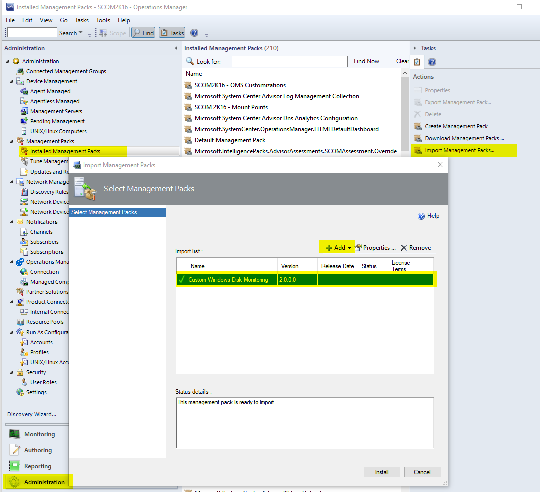The image size is (540, 492).
Task: Switch to the Reporting workspace
Action: click(37, 466)
